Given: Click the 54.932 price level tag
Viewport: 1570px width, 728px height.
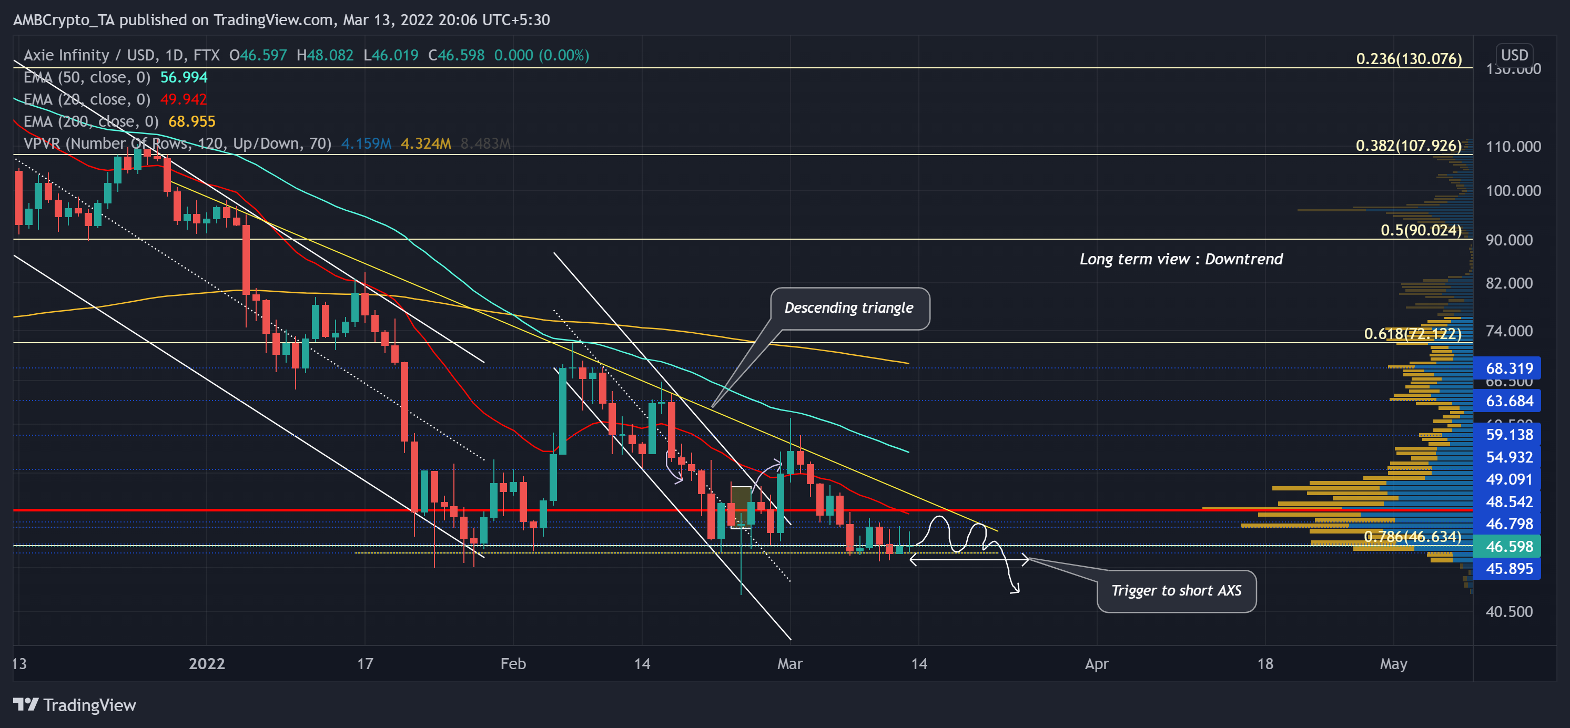Looking at the screenshot, I should tap(1507, 457).
